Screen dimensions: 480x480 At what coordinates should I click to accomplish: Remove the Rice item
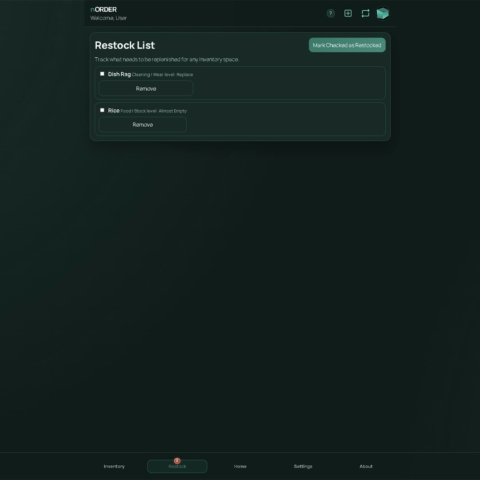143,124
